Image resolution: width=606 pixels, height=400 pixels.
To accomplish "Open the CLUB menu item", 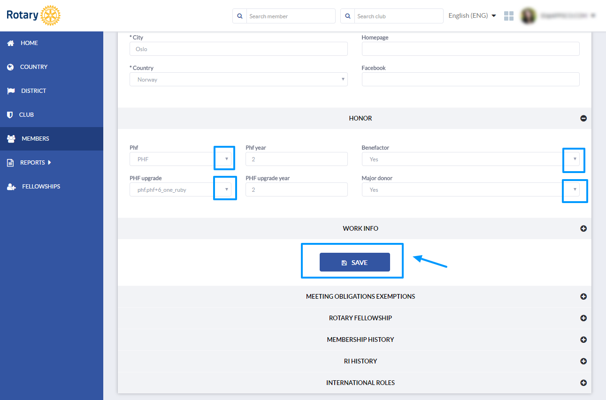I will [52, 115].
